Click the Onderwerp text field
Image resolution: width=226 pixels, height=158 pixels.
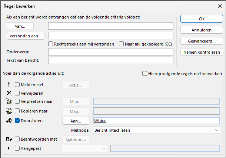111,52
